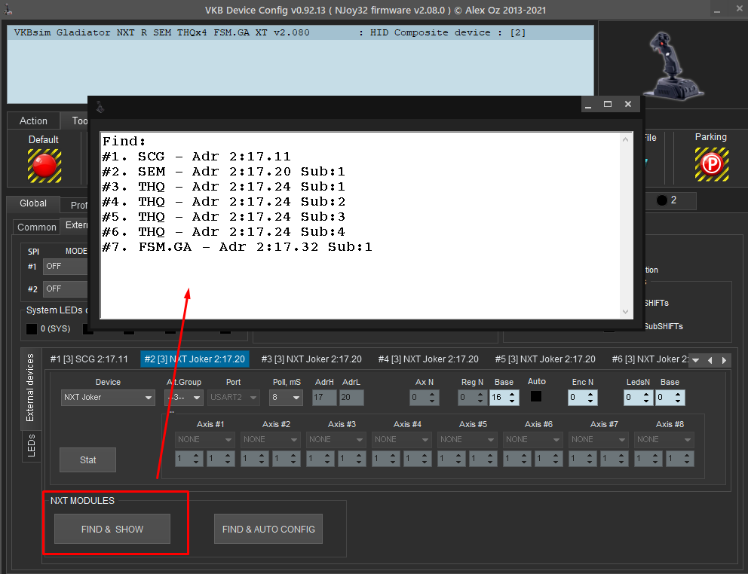This screenshot has height=574, width=748.
Task: Expand the Axis #1 NONE dropdown
Action: (204, 440)
